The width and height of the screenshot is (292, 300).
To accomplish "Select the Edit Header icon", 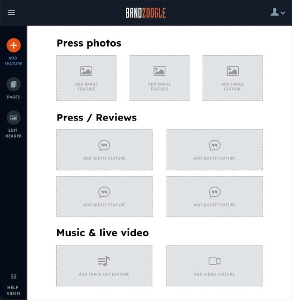I will [14, 118].
